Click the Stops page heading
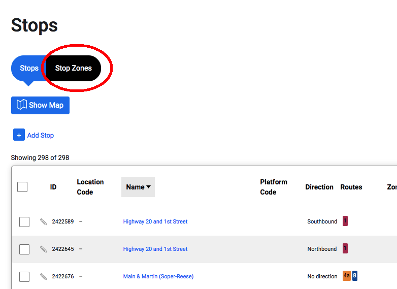397x289 pixels. [35, 25]
